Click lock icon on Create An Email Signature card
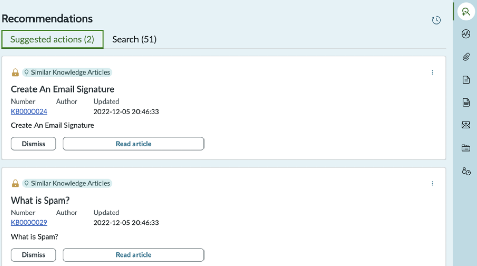This screenshot has height=266, width=477. pos(15,72)
